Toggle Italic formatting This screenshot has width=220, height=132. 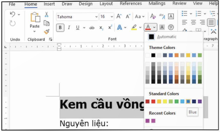(x=69, y=27)
